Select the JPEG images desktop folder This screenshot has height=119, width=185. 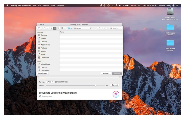pyautogui.click(x=170, y=45)
